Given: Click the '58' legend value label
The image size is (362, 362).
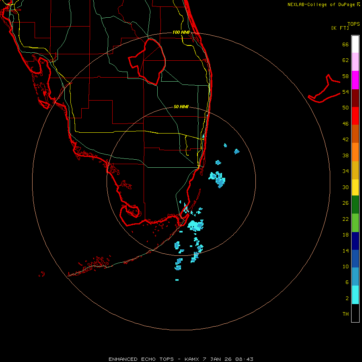Looking at the screenshot, I should coord(346,76).
